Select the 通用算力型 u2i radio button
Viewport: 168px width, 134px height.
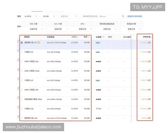pos(22,43)
